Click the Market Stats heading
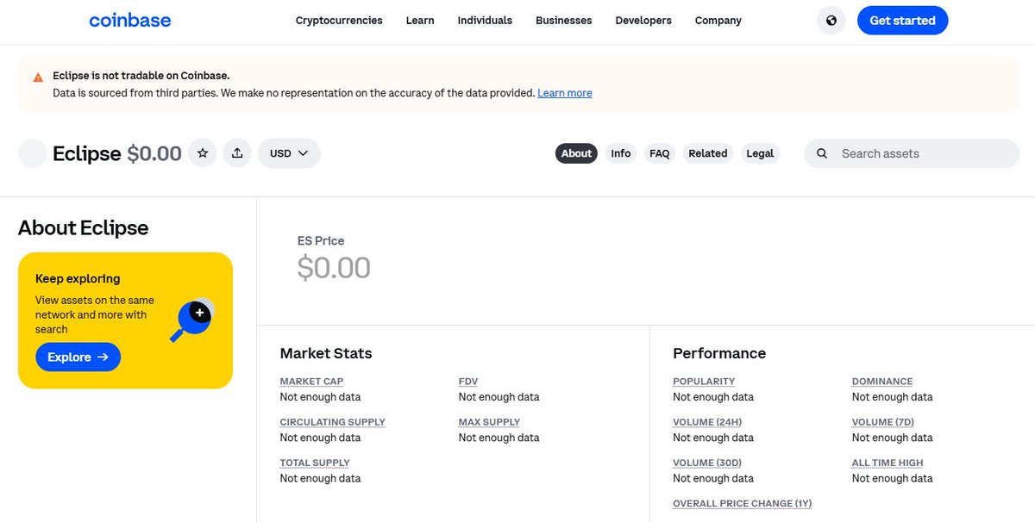1035x522 pixels. coord(326,353)
